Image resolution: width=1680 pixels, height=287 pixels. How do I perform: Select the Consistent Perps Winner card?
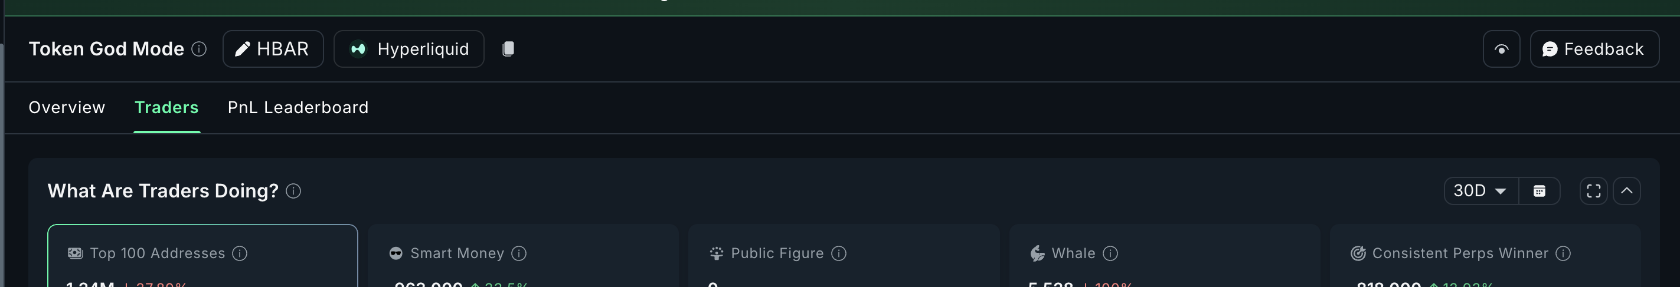1485,268
